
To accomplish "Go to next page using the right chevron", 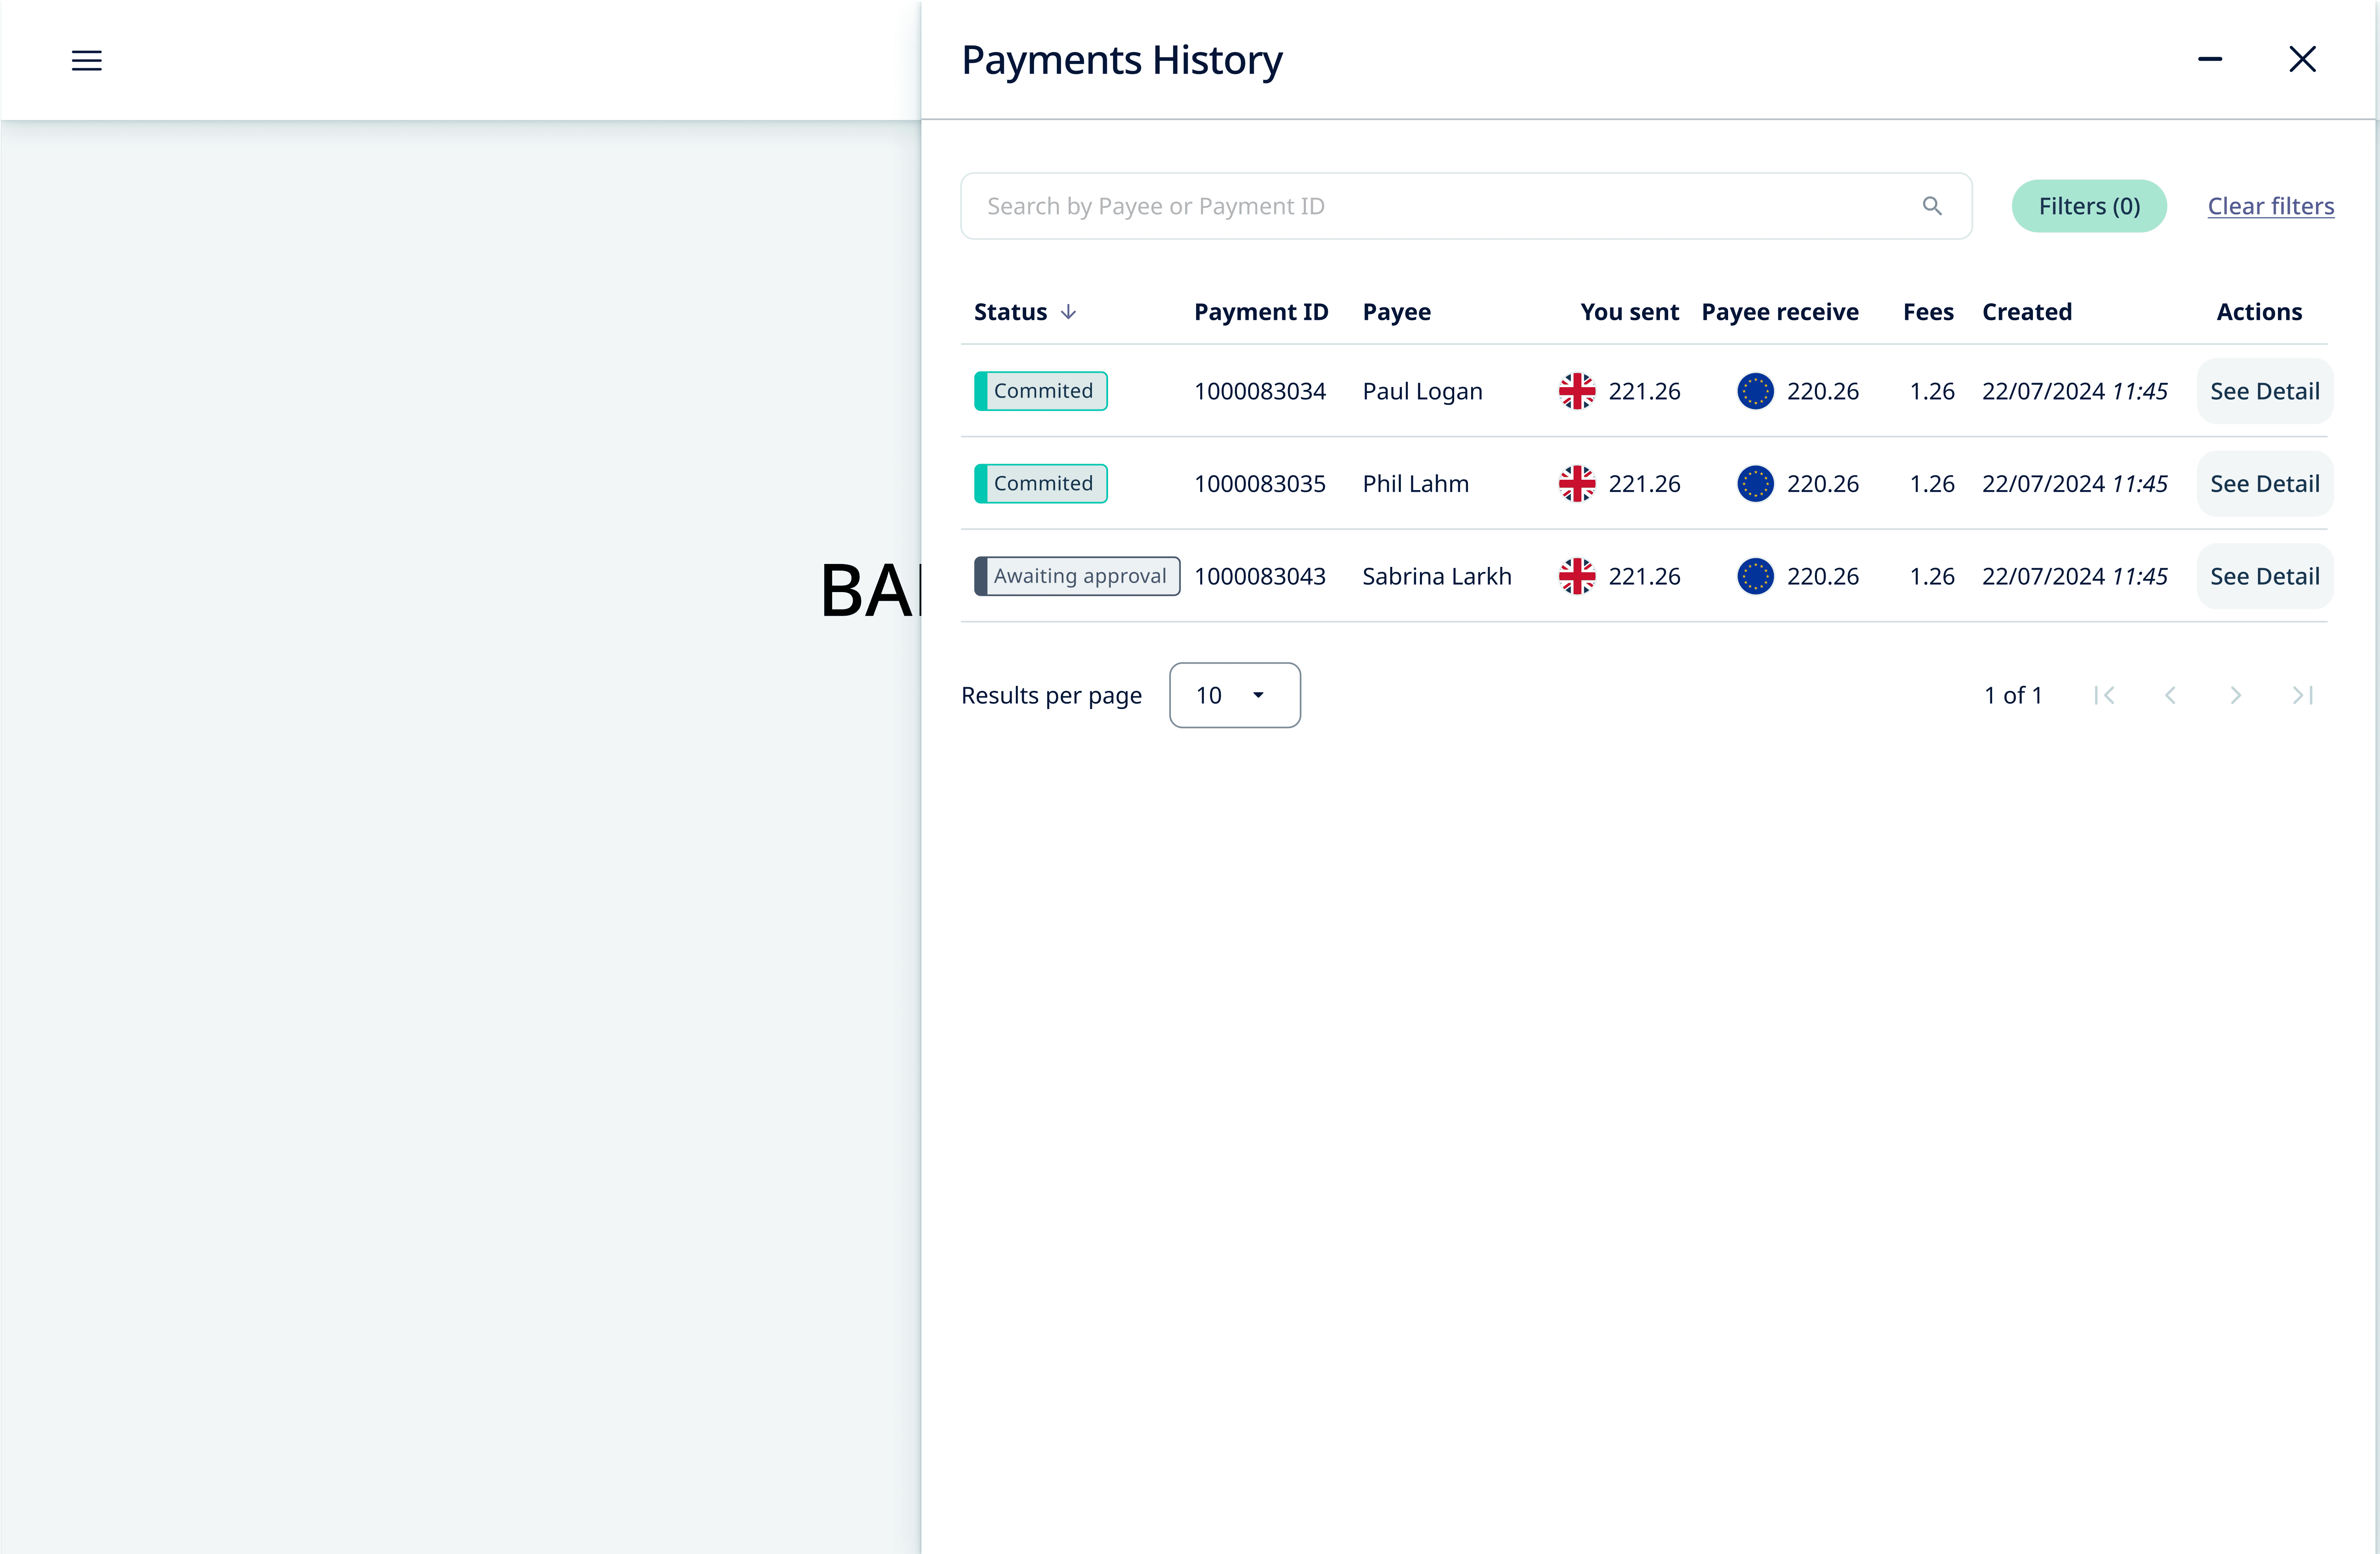I will click(2236, 695).
